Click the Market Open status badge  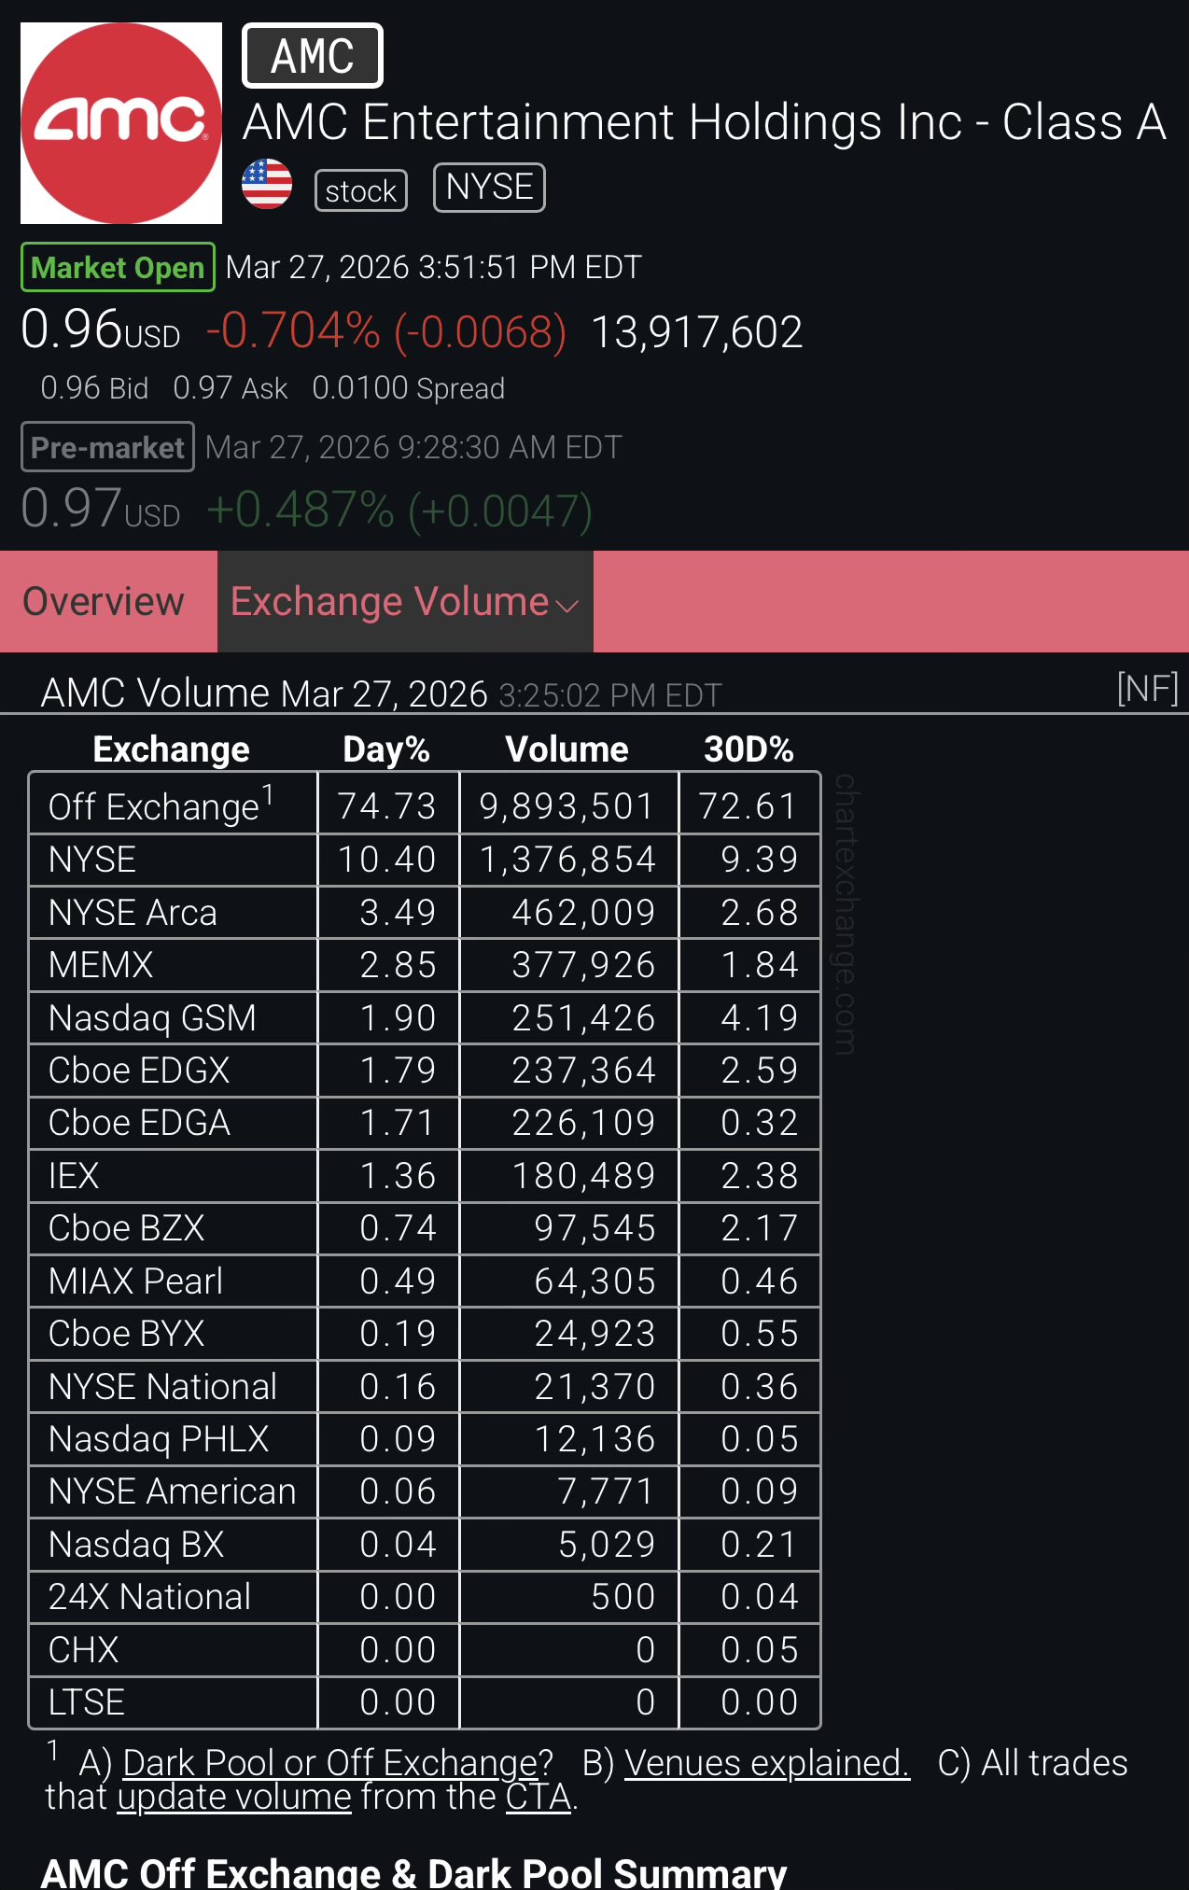point(118,268)
